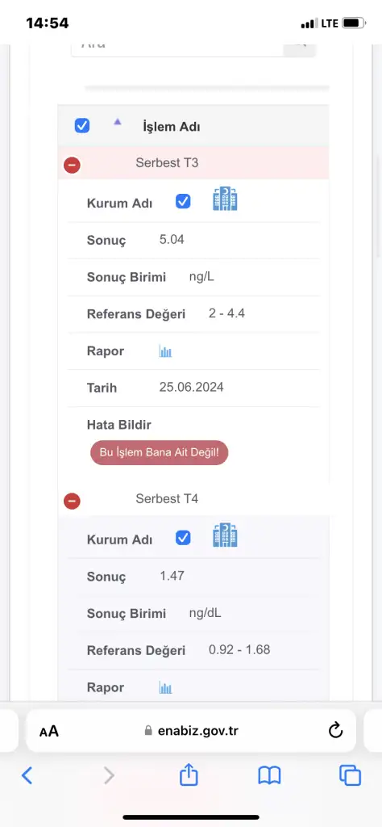This screenshot has width=382, height=827.
Task: Collapse the Serbest T4 row with red minus
Action: pyautogui.click(x=72, y=501)
